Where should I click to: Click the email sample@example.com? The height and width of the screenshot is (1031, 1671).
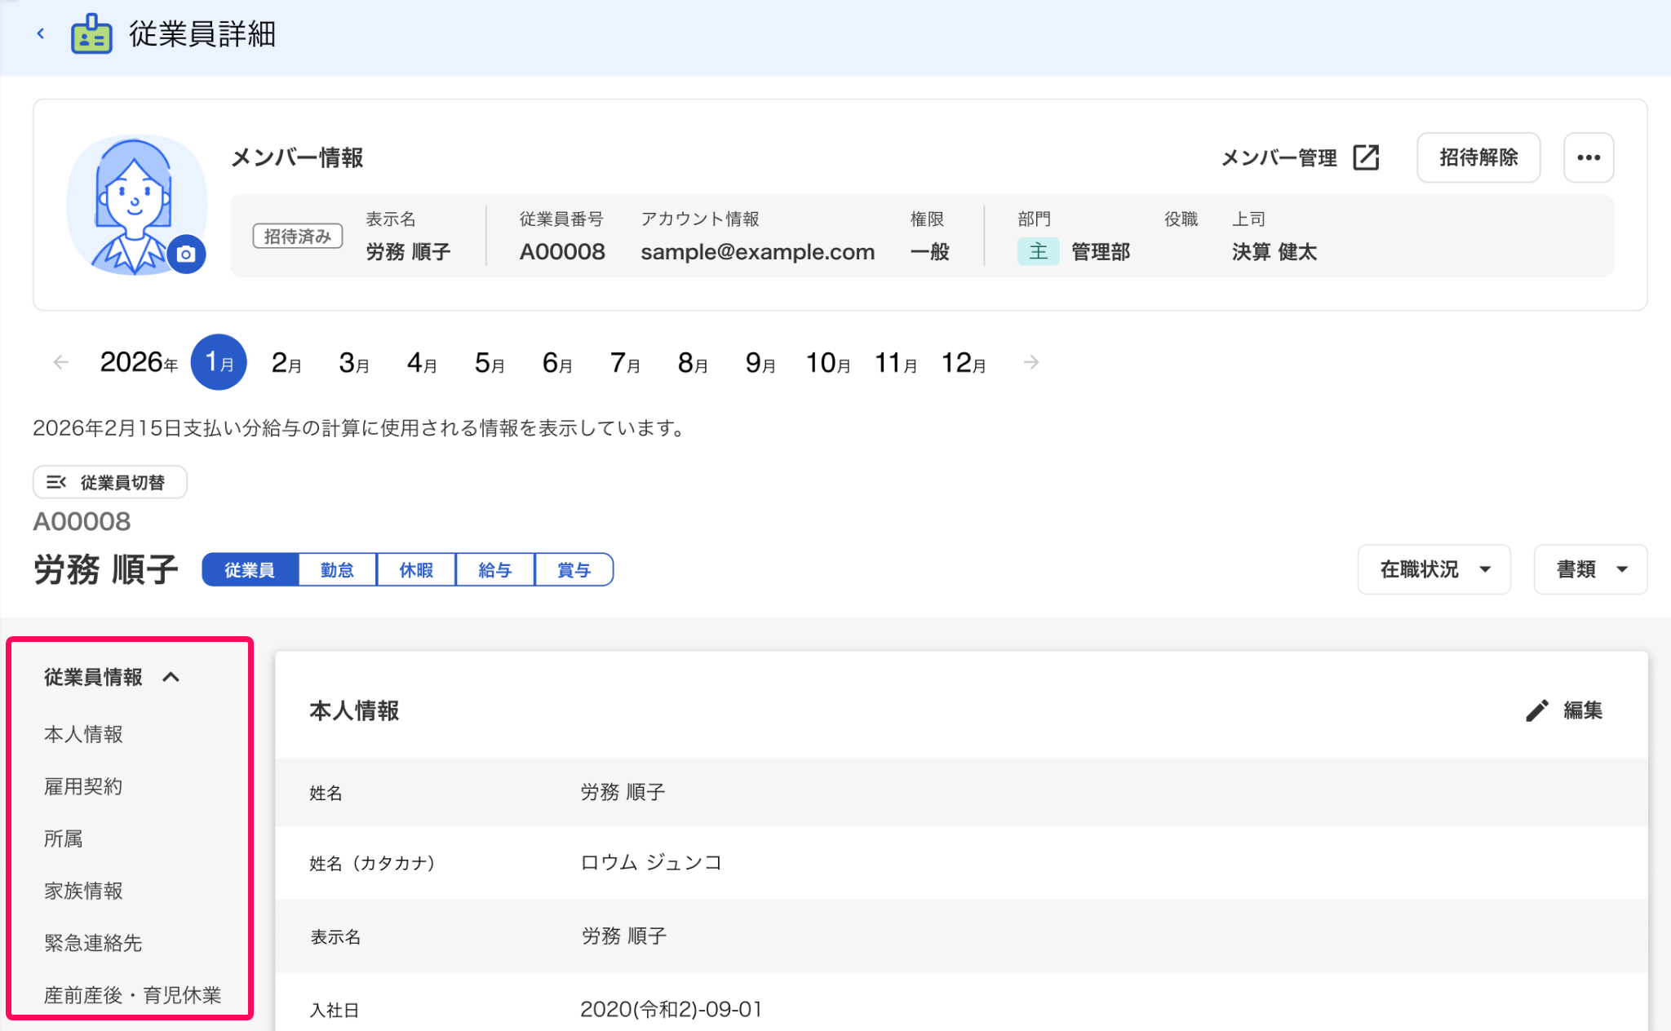click(x=758, y=252)
